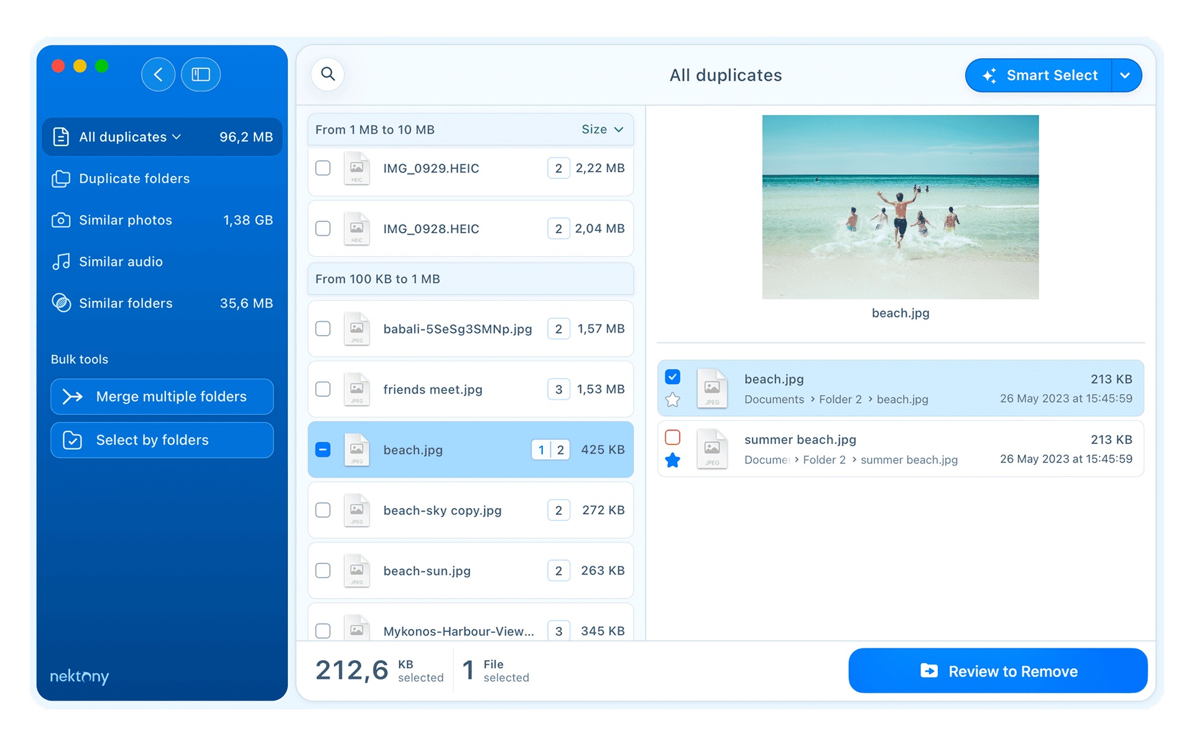This screenshot has height=746, width=1194.
Task: Check the friends meet.jpg checkbox
Action: coord(323,389)
